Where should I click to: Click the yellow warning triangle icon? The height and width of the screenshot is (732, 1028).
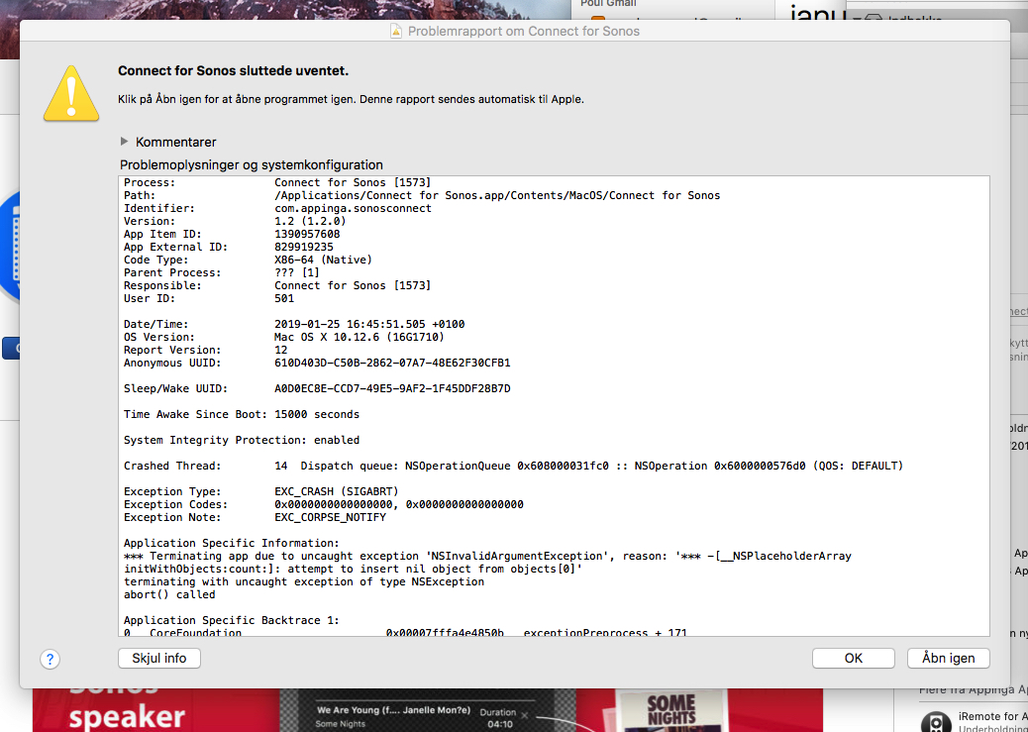click(71, 94)
